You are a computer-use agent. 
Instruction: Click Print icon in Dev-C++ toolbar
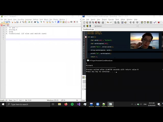pyautogui.click(x=103, y=22)
